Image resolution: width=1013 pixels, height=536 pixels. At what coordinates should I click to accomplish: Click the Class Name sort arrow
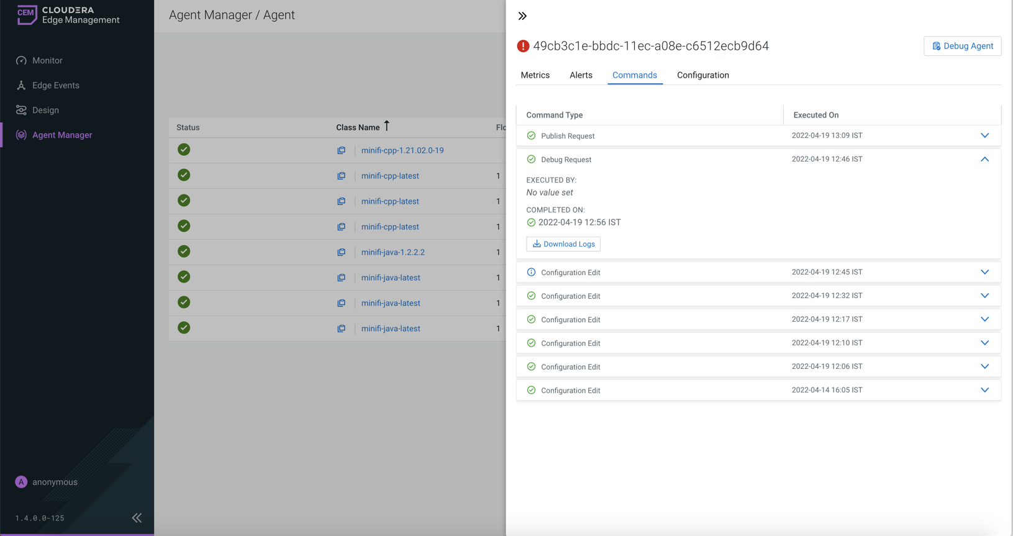tap(386, 126)
